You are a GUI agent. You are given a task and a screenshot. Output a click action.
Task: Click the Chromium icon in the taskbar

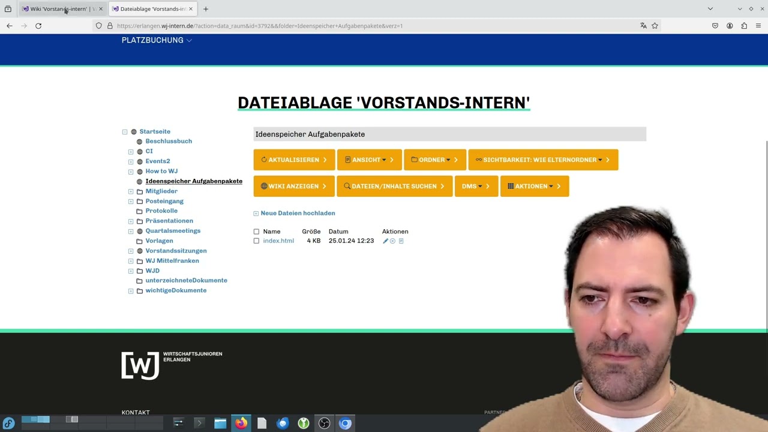(x=345, y=424)
